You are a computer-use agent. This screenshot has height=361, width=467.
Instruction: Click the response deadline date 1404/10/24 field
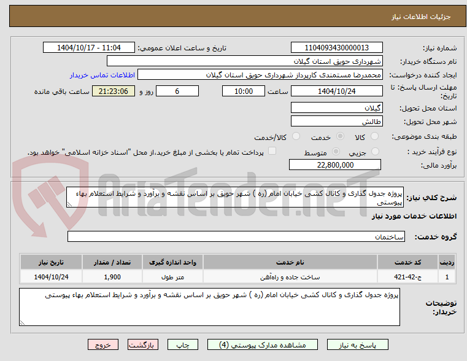click(x=336, y=91)
